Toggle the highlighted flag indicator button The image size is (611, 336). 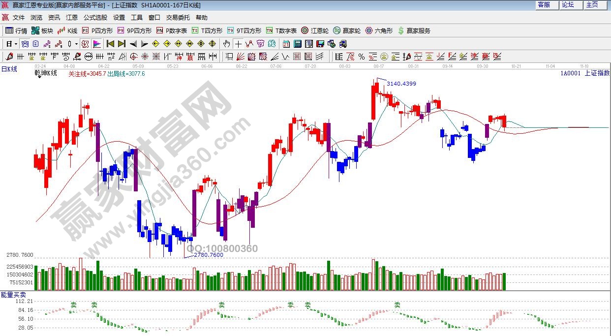coord(96,44)
